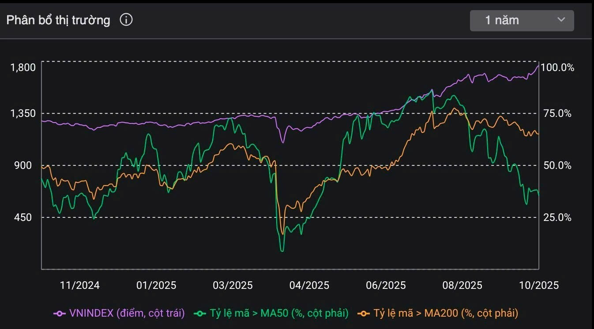
Task: Click the green MA50 legend marker icon
Action: point(201,313)
